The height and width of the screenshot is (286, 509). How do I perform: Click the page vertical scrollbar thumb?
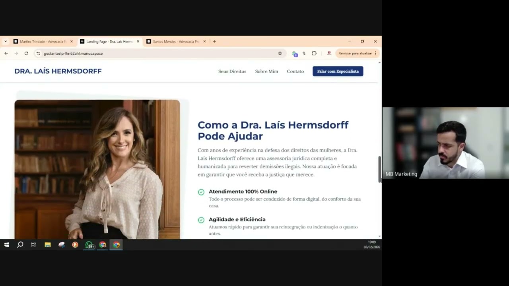point(379,169)
